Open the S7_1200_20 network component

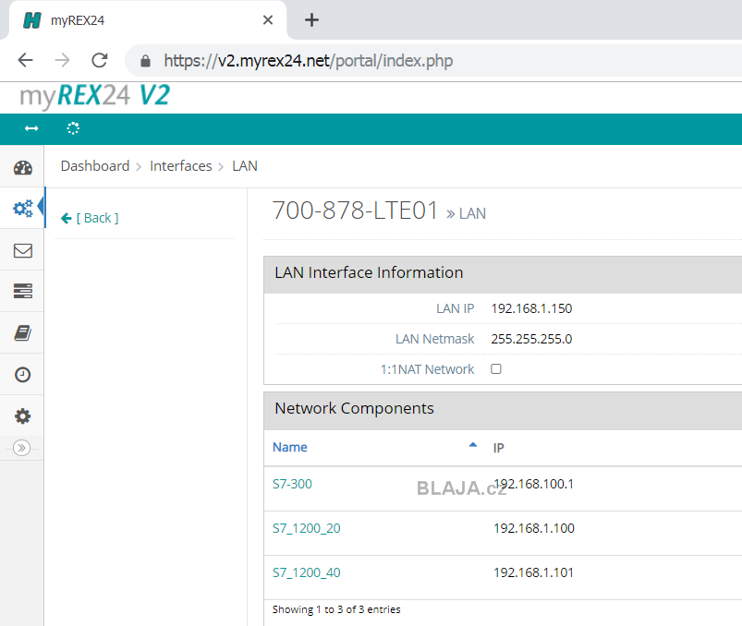[306, 528]
